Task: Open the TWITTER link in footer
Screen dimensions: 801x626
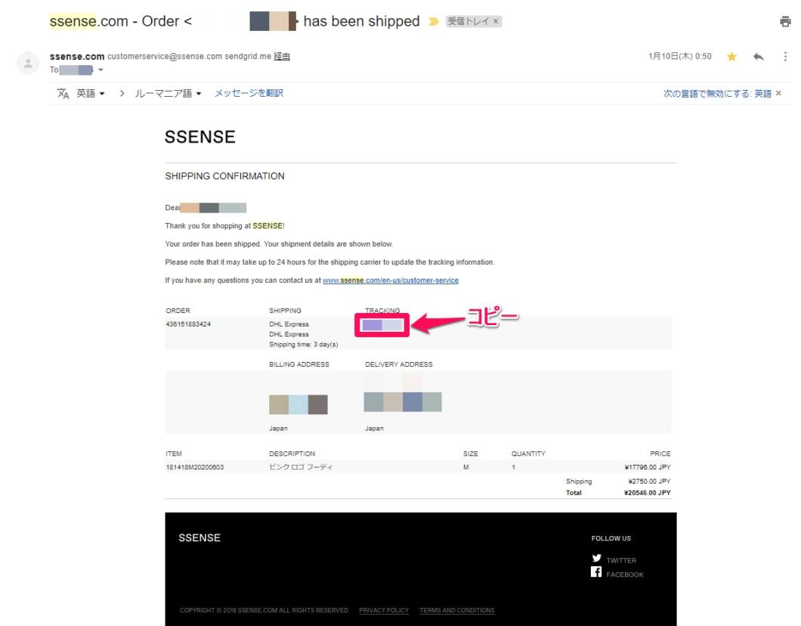Action: (x=621, y=560)
